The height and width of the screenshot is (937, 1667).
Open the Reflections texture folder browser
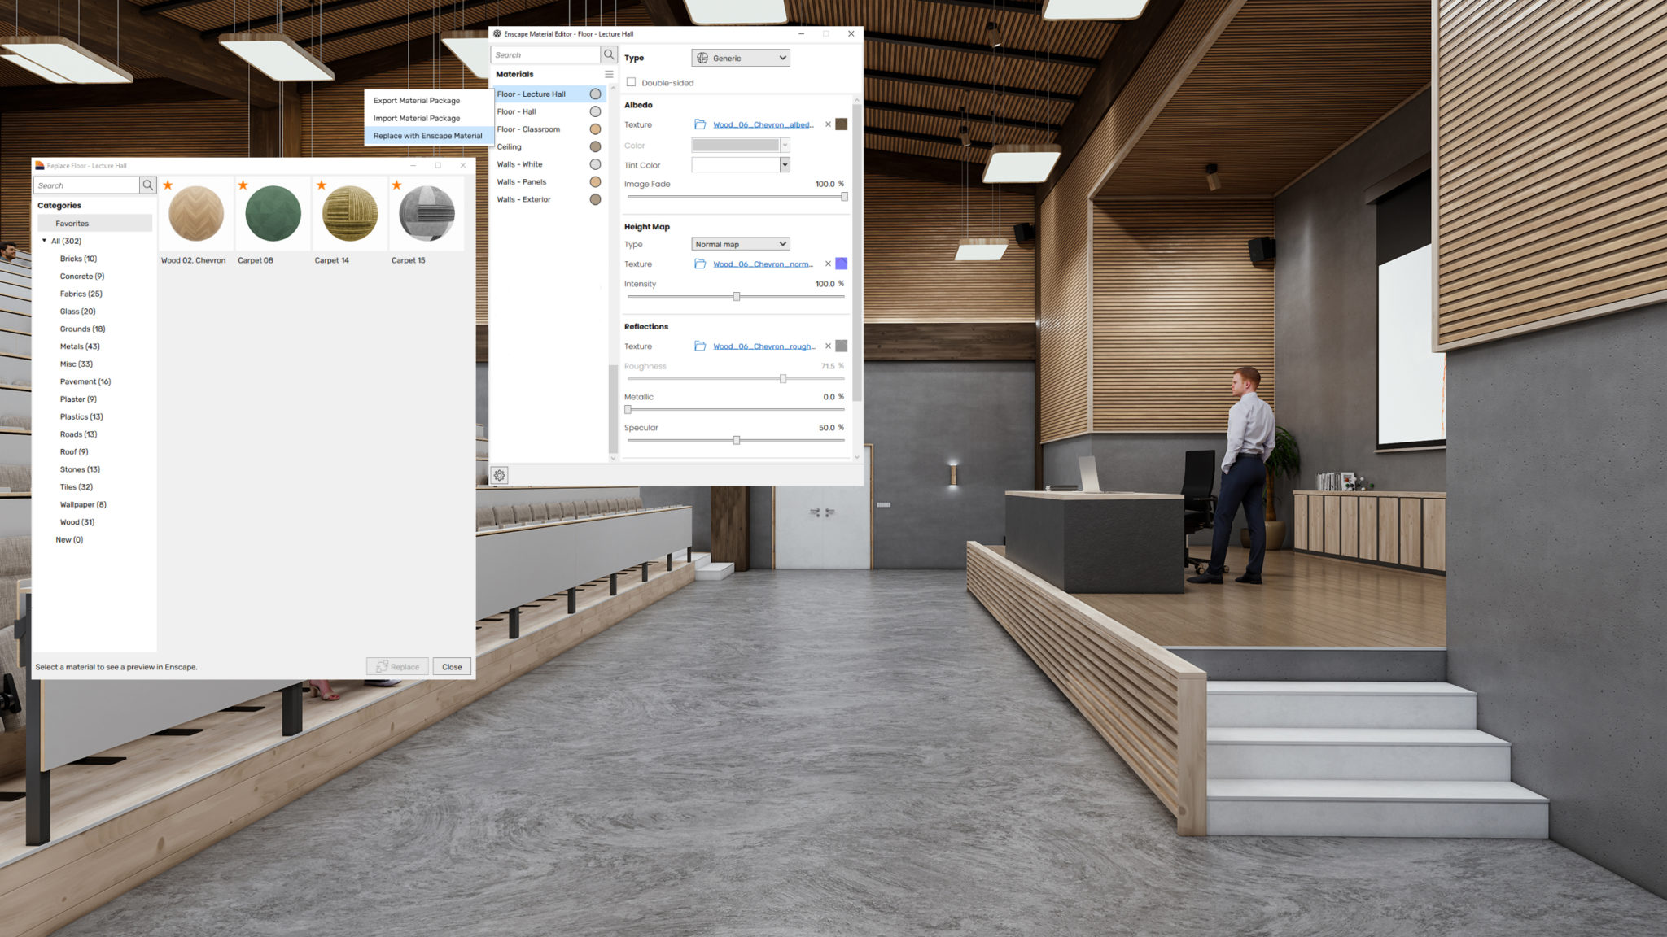700,346
